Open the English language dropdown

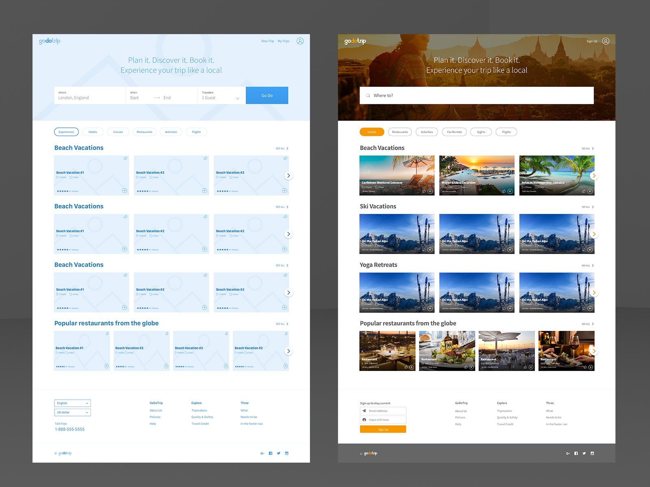pos(72,403)
